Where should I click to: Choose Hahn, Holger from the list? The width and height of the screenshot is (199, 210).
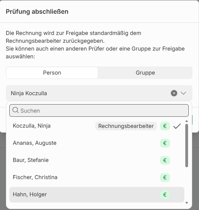[x=30, y=194]
